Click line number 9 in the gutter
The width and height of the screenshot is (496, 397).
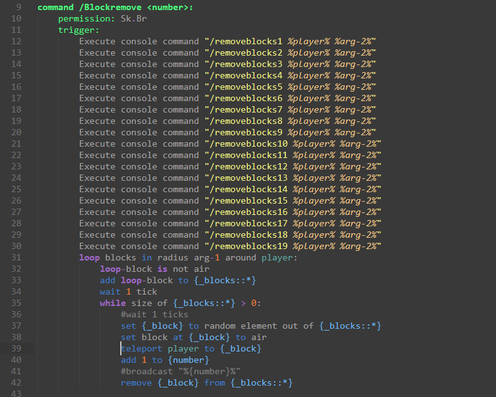tap(18, 8)
